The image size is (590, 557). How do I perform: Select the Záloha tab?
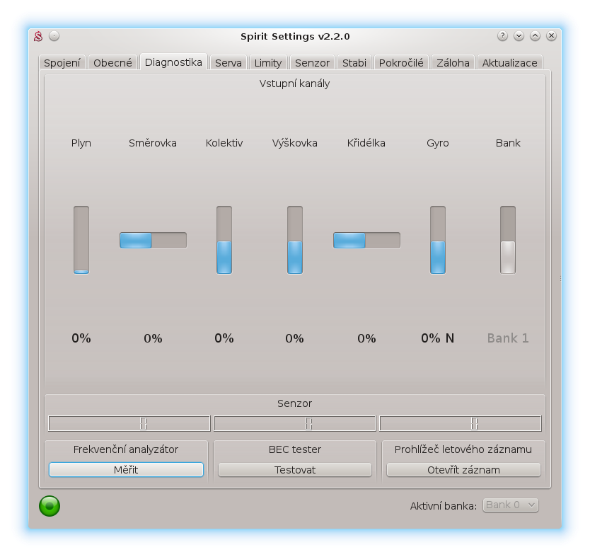(x=453, y=62)
